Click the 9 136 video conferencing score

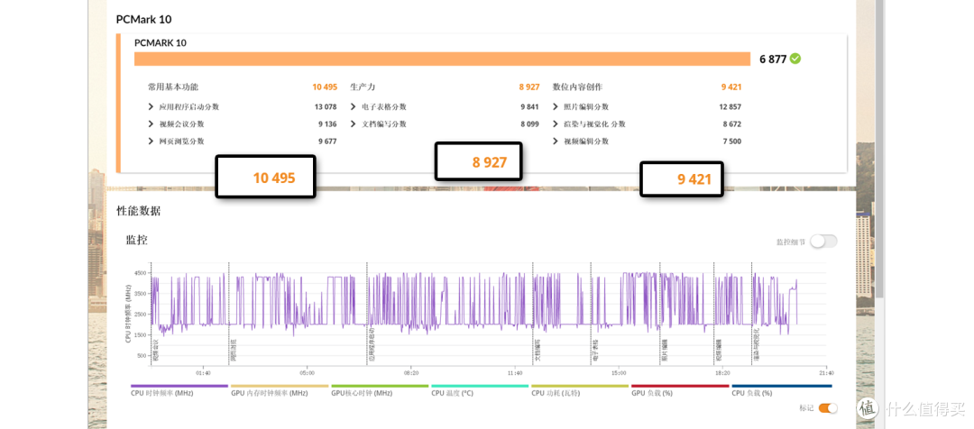point(327,124)
